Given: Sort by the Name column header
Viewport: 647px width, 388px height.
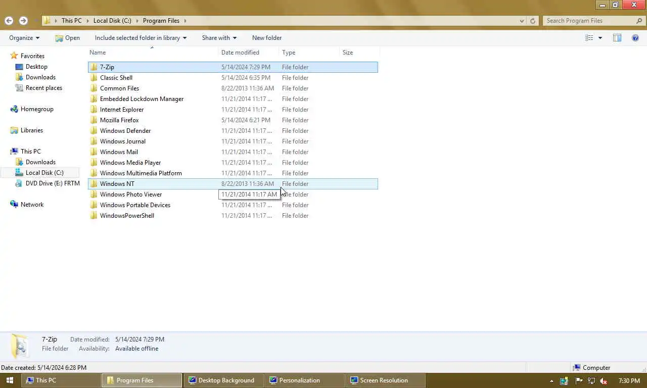Looking at the screenshot, I should [153, 53].
